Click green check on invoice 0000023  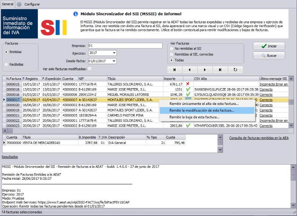pyautogui.click(x=188, y=126)
